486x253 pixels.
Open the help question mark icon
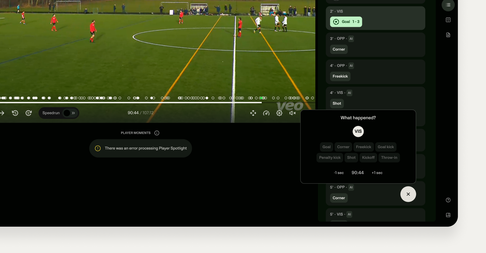point(448,200)
